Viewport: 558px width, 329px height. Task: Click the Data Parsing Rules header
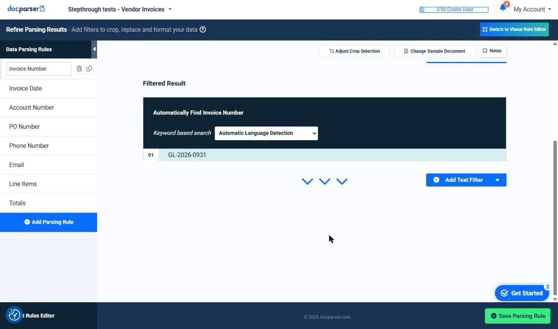coord(29,49)
